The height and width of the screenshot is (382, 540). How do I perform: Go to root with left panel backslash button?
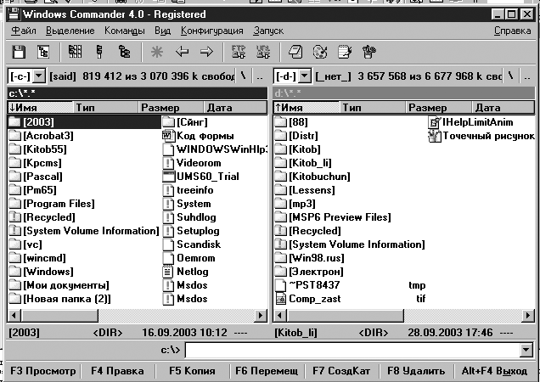(244, 76)
